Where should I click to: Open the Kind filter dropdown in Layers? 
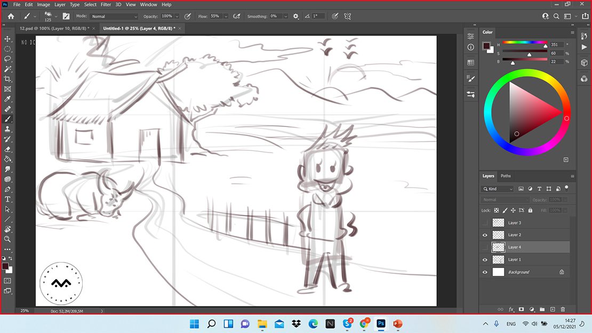(498, 189)
